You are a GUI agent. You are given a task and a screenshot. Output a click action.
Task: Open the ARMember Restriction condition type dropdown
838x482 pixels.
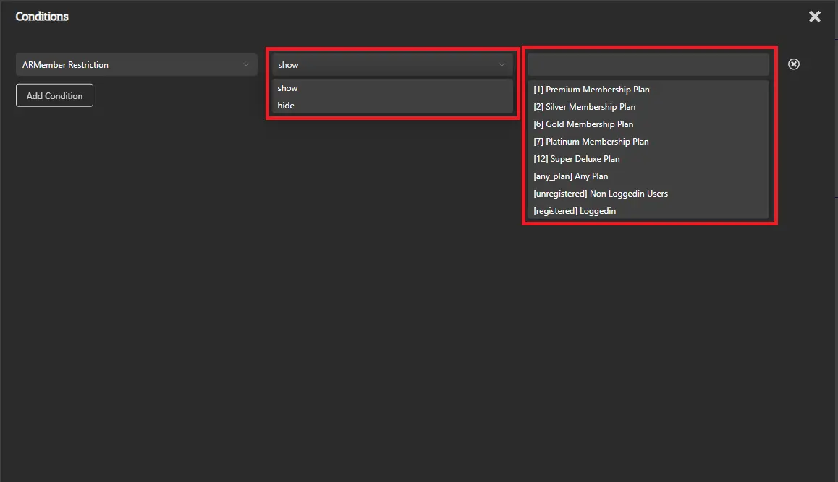(x=130, y=65)
